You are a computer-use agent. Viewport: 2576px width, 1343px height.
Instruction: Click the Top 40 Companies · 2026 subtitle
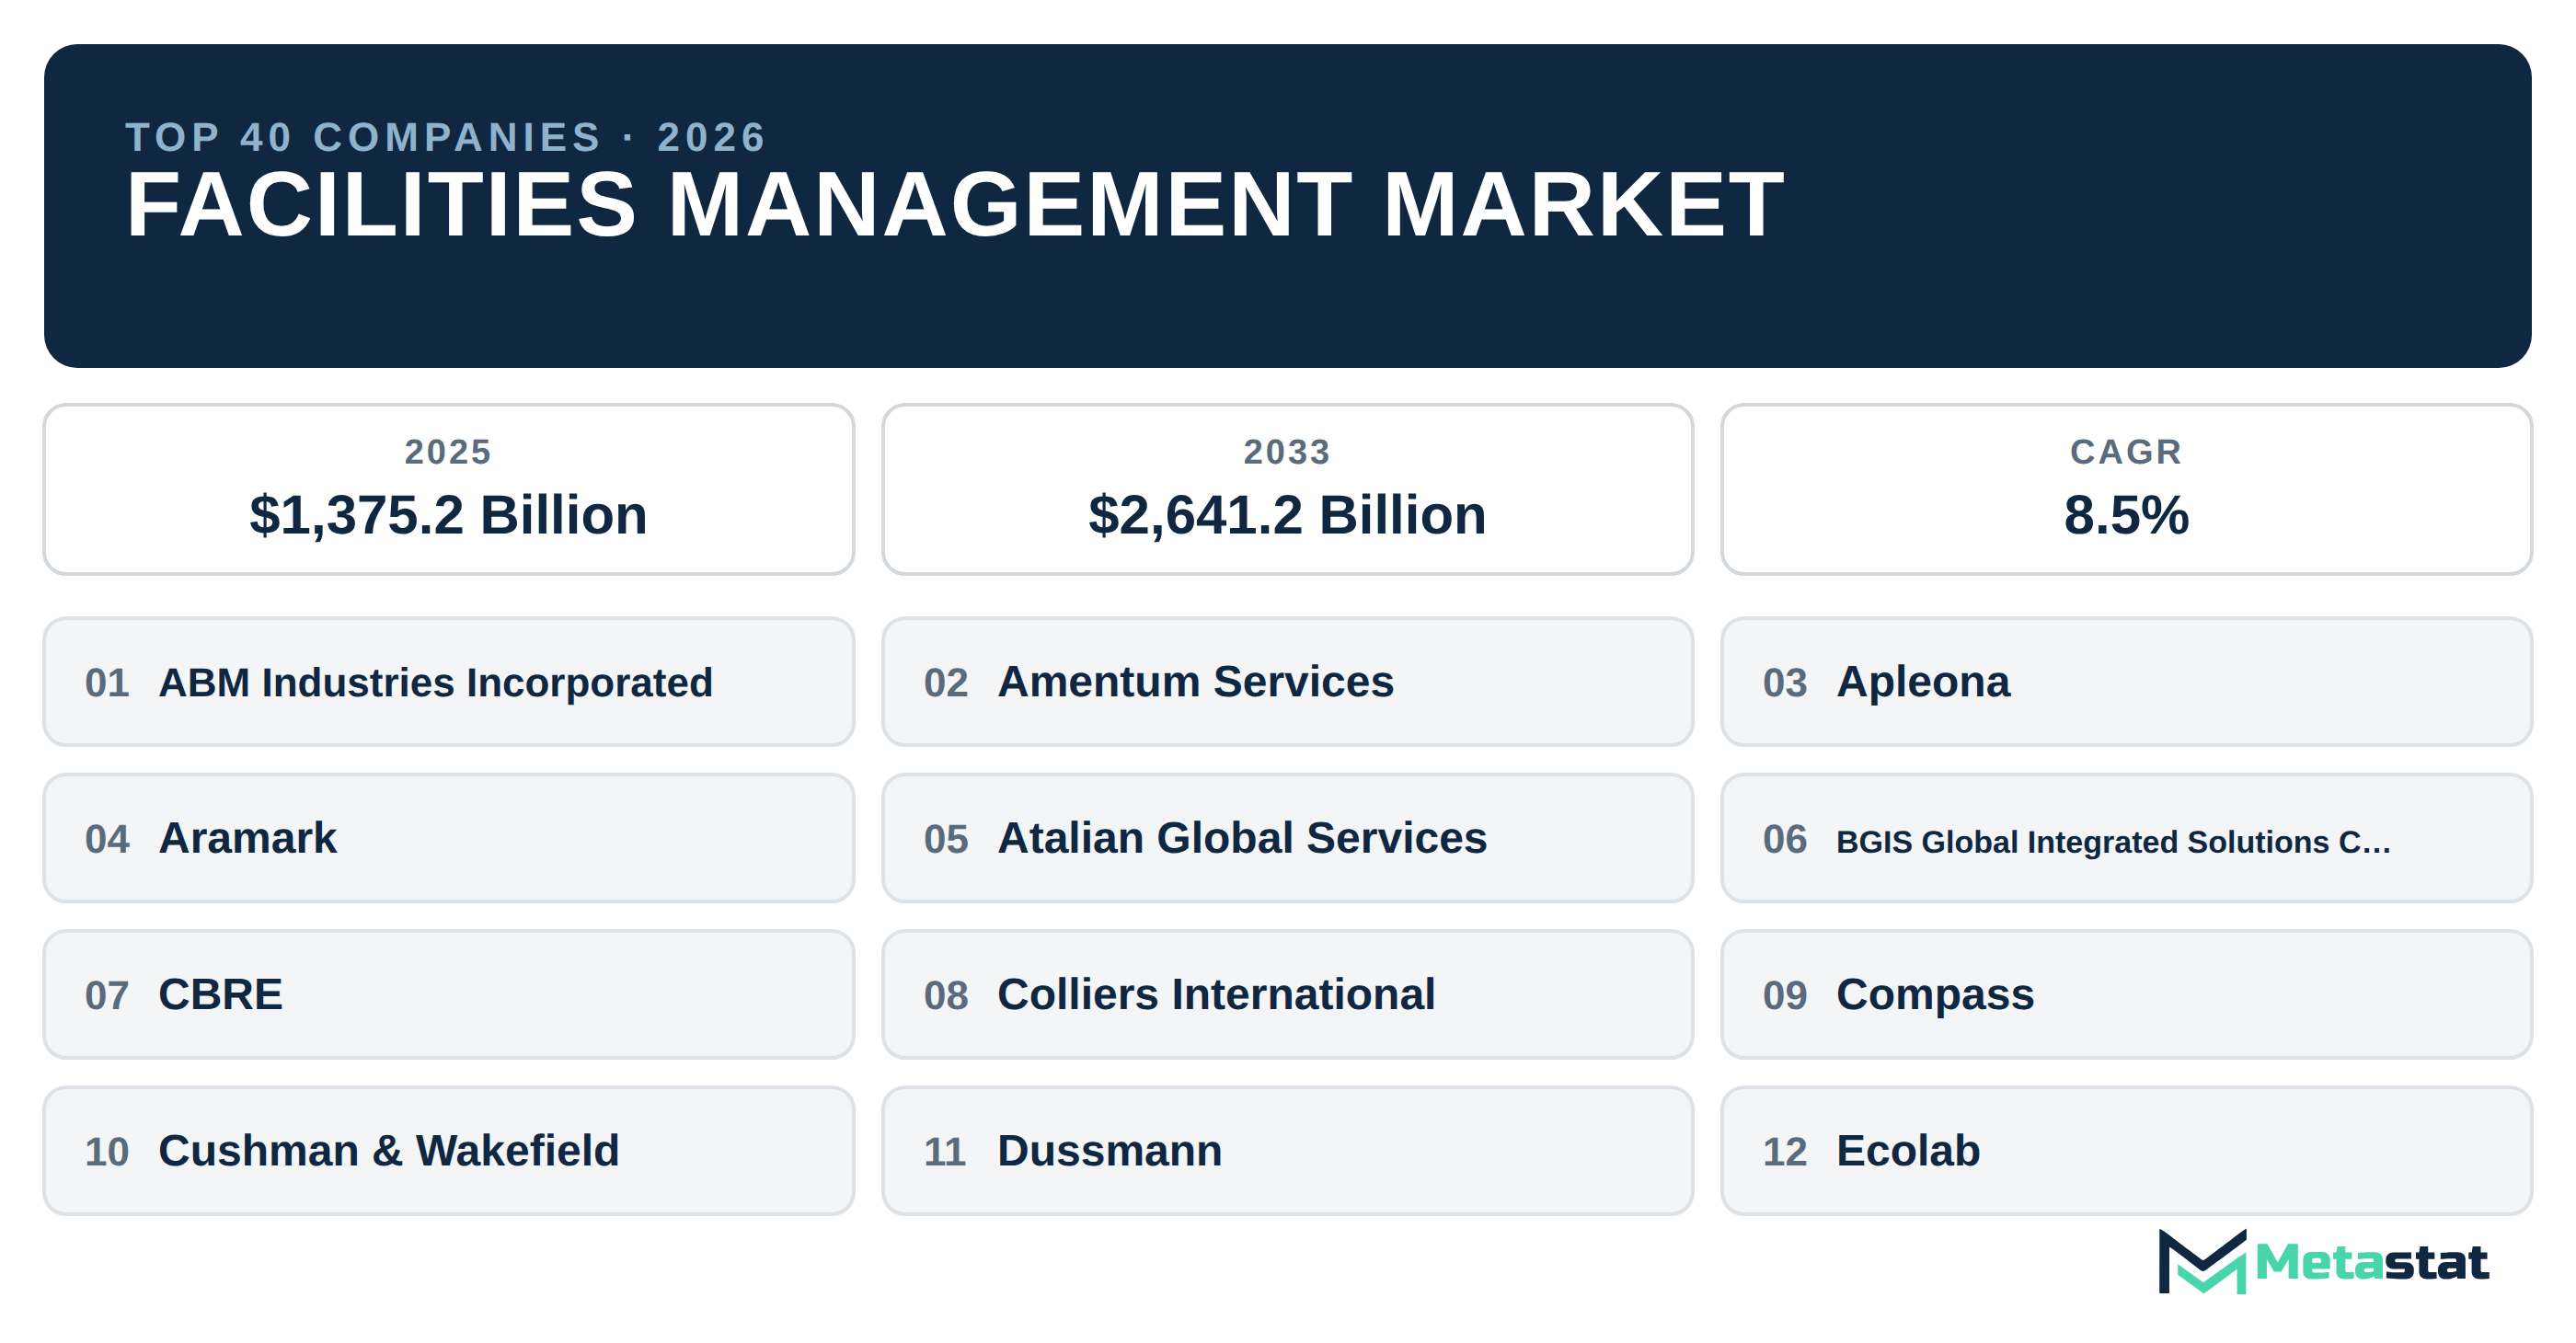(x=446, y=138)
